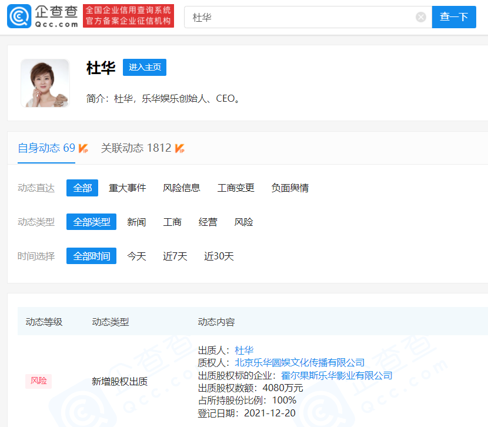This screenshot has width=488, height=427.
Task: Open 杜华 link after 出质人
Action: click(244, 351)
